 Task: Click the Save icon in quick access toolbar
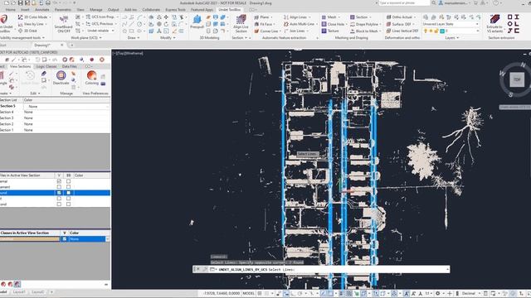20,2
